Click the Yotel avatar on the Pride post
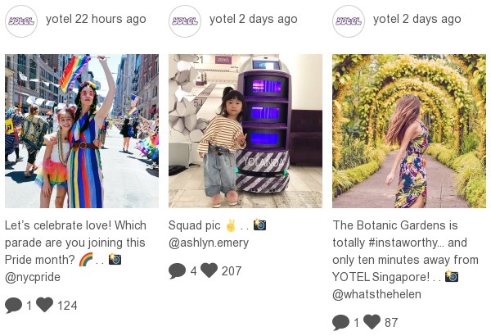Viewport: 491px width, 336px height. pos(21,21)
